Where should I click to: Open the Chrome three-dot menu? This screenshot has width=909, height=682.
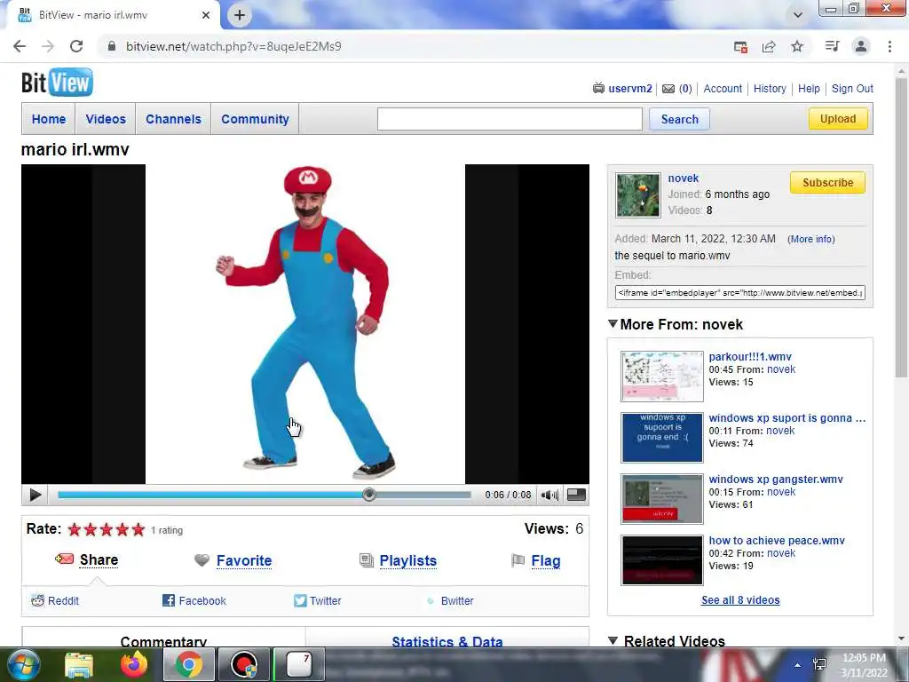point(889,46)
